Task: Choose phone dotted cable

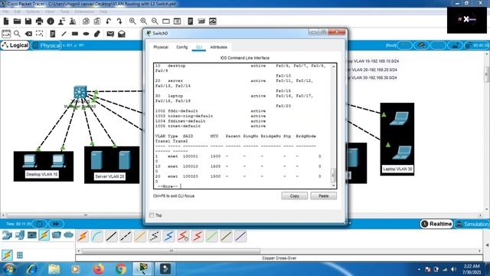Action: (155, 236)
